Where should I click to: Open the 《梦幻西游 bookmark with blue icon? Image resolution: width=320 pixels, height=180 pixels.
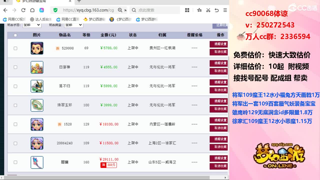click(x=121, y=19)
